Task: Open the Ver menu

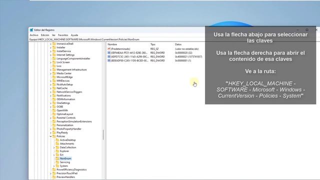Action: tap(53, 35)
